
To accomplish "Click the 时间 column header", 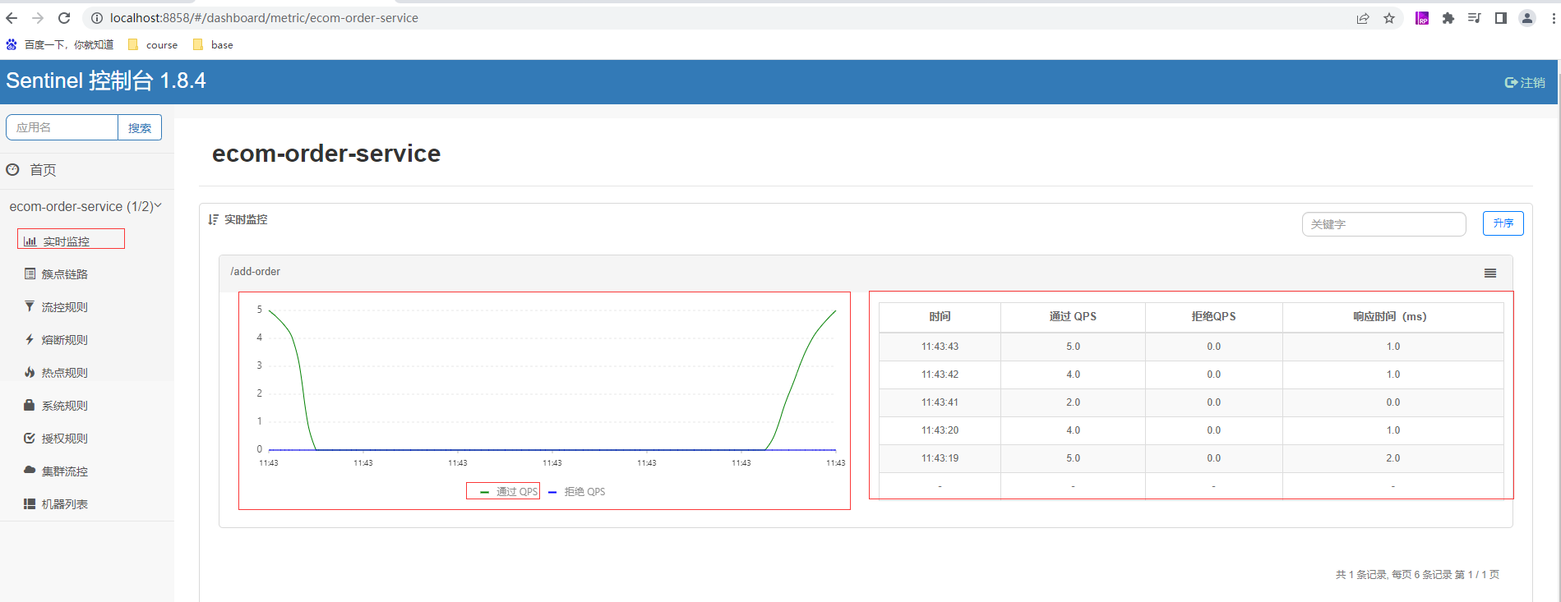I will click(x=940, y=317).
